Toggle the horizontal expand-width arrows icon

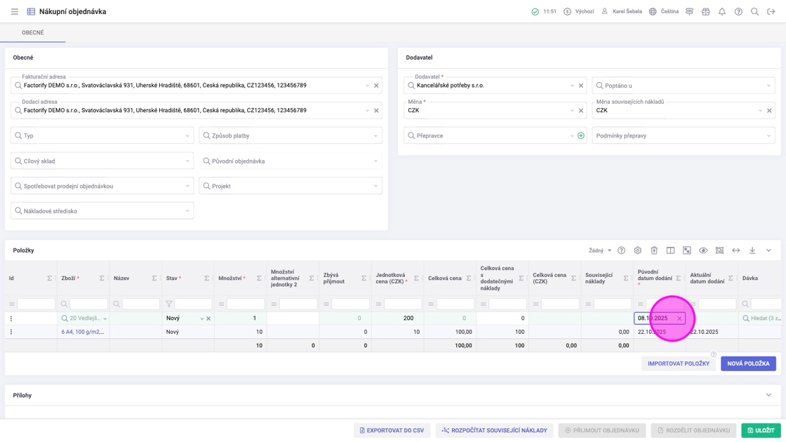tap(736, 250)
